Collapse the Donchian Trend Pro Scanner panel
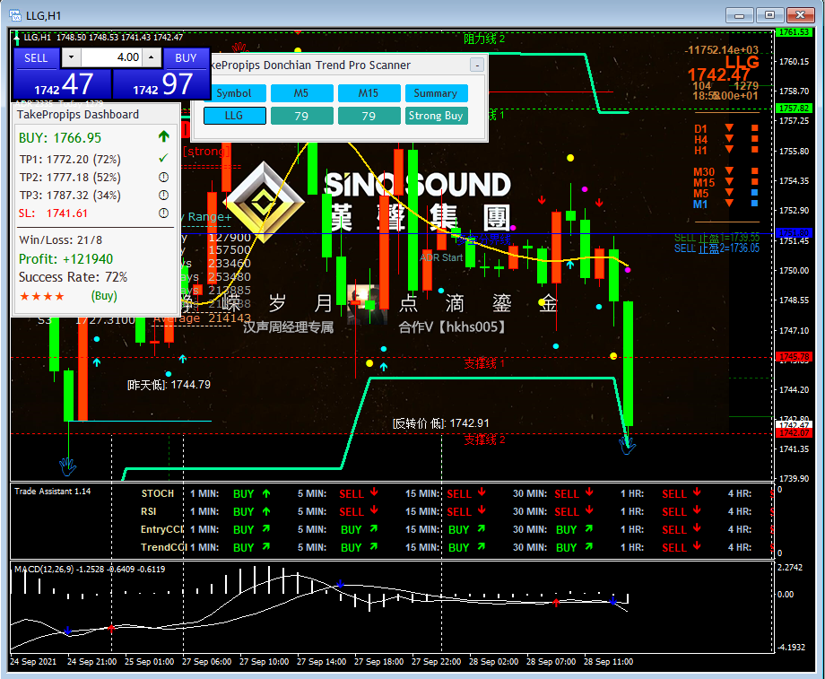Image resolution: width=825 pixels, height=679 pixels. pos(477,65)
